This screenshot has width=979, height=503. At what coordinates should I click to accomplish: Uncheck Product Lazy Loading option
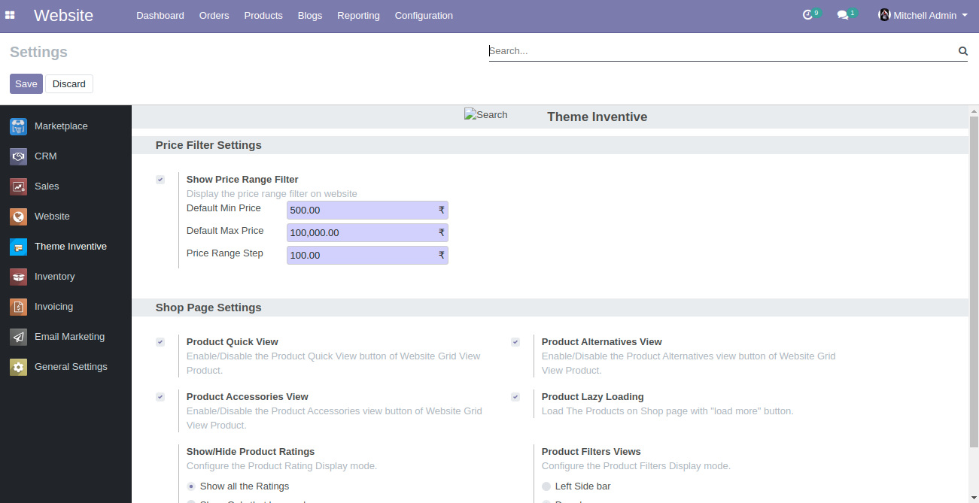pyautogui.click(x=515, y=397)
